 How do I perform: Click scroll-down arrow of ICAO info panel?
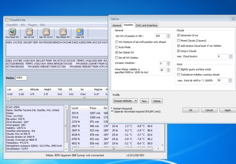[66, 149]
